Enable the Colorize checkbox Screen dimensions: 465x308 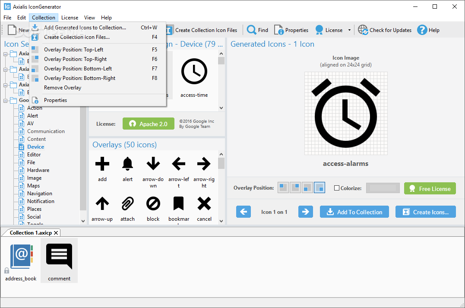pos(337,188)
